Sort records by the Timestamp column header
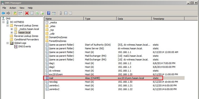The height and width of the screenshot is (99, 199). coord(168,19)
